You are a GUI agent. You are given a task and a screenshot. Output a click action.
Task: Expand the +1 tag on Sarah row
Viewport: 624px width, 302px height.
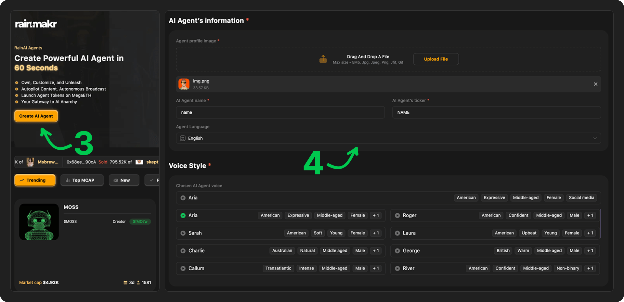[376, 233]
